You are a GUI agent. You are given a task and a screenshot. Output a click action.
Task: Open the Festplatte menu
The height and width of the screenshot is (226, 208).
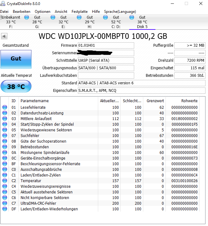pos(79,12)
